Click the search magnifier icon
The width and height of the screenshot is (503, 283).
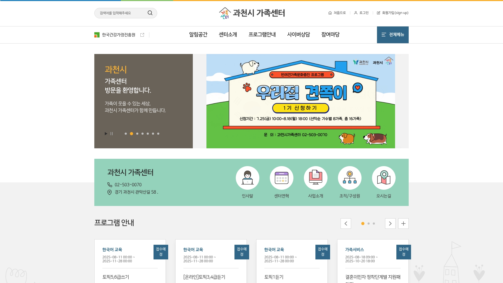click(150, 13)
